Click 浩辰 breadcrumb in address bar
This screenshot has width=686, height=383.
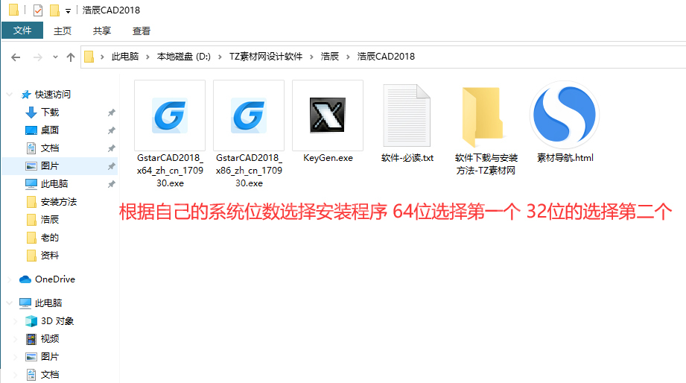point(330,57)
